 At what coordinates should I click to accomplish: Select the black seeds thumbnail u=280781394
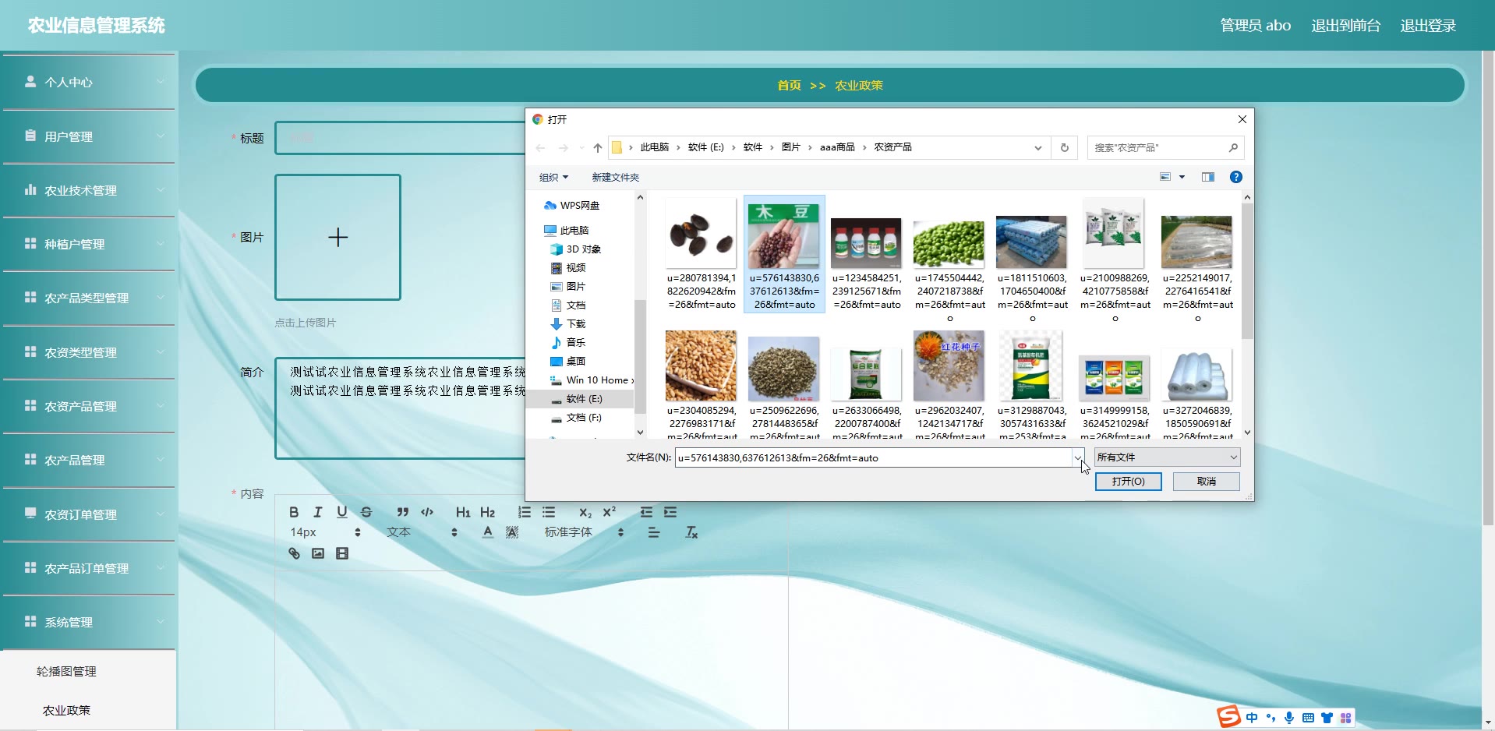tap(701, 254)
